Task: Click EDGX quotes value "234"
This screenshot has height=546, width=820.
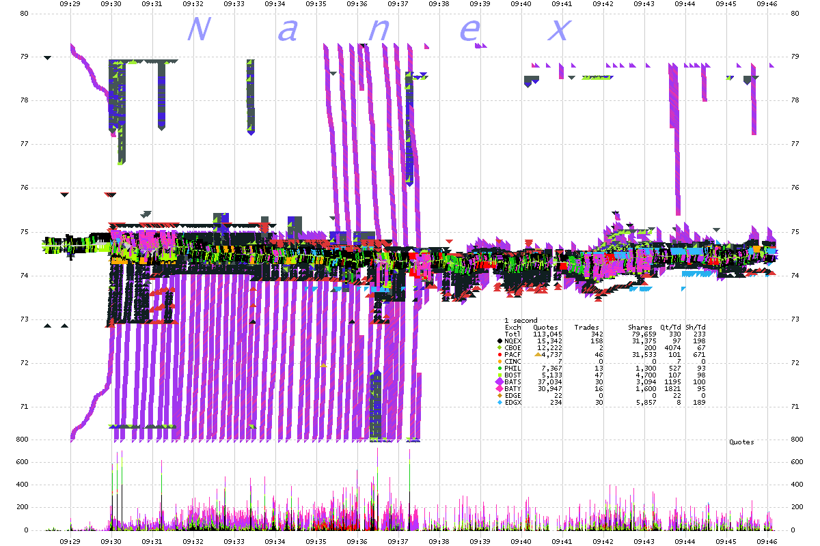Action: [x=556, y=402]
